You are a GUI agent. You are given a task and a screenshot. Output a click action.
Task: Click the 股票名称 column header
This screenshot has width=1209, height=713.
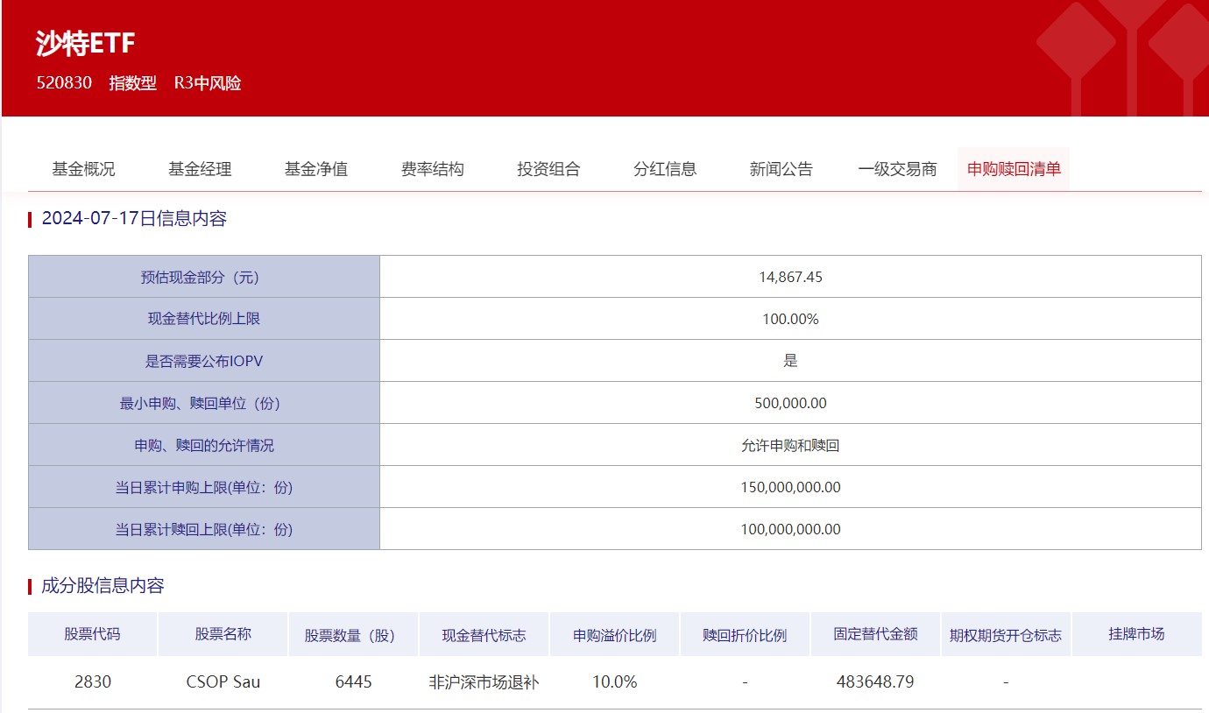[223, 634]
